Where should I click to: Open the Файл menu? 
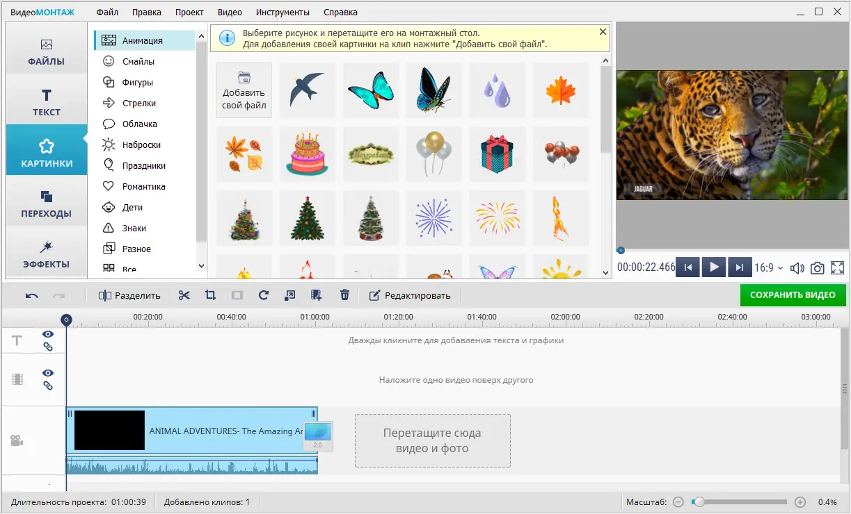pyautogui.click(x=107, y=12)
